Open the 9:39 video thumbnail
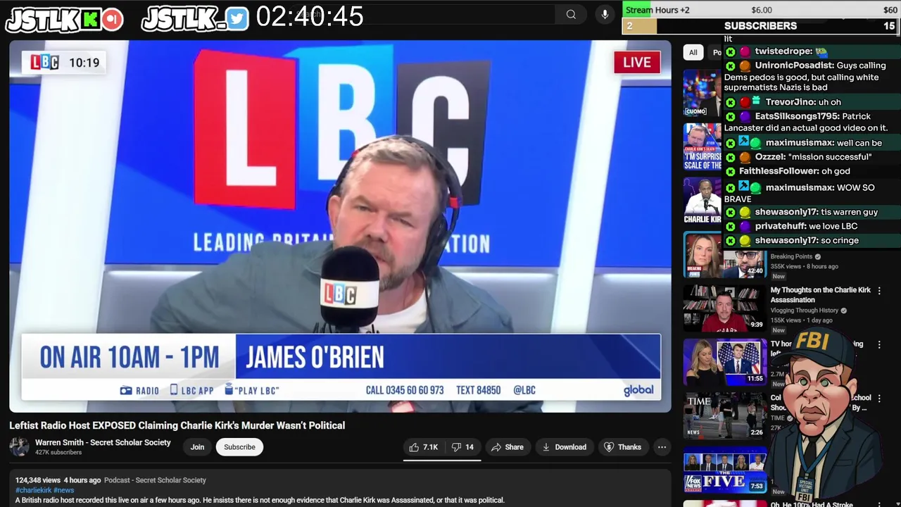The image size is (901, 507). (724, 308)
